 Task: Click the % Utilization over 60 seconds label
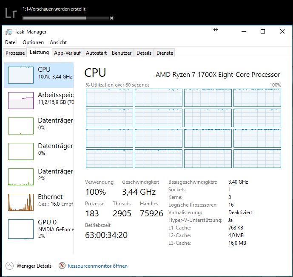point(118,85)
